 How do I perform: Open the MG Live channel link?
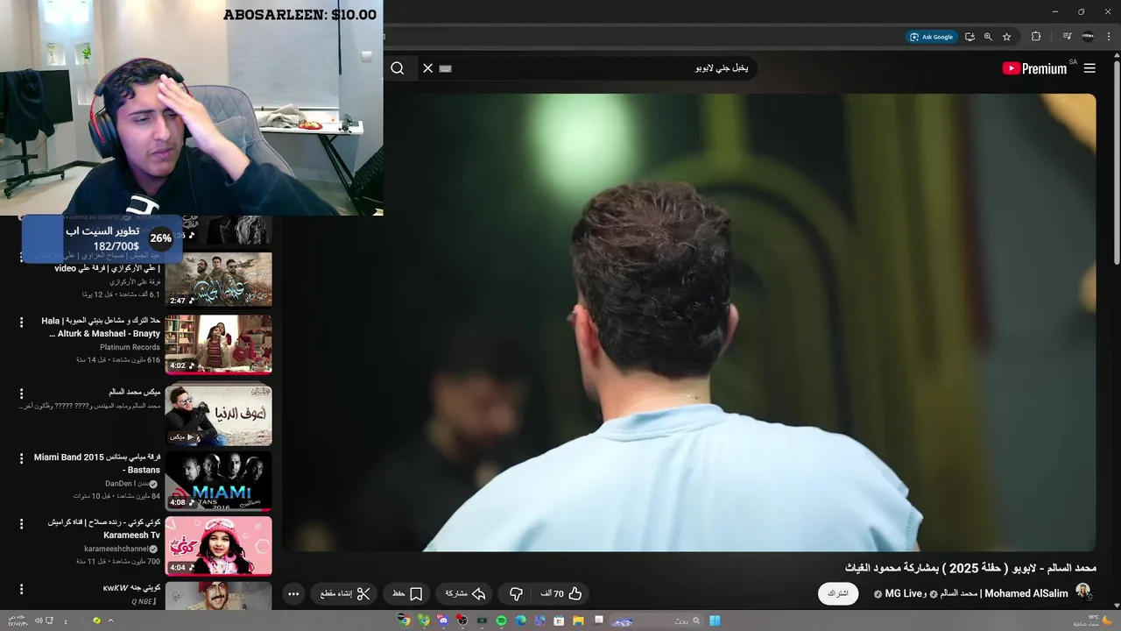[x=905, y=593]
